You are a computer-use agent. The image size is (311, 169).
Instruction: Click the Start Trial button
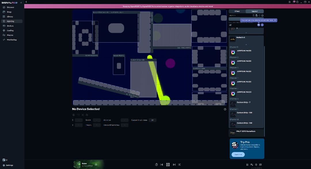click(238, 155)
